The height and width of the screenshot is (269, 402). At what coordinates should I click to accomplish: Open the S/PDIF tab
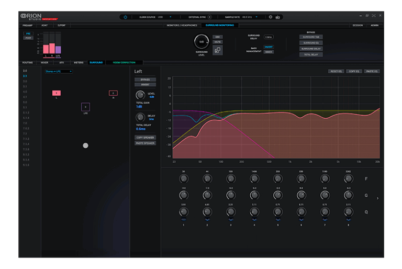(62, 26)
